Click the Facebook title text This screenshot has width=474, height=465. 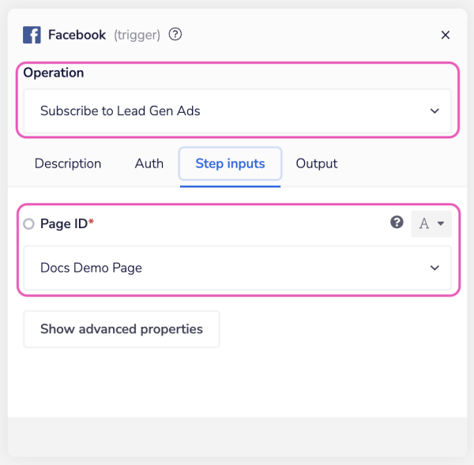click(x=77, y=36)
